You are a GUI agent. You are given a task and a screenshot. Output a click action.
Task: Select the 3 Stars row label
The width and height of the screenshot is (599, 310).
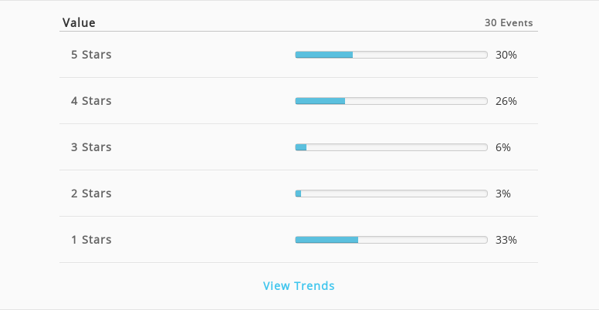(91, 147)
